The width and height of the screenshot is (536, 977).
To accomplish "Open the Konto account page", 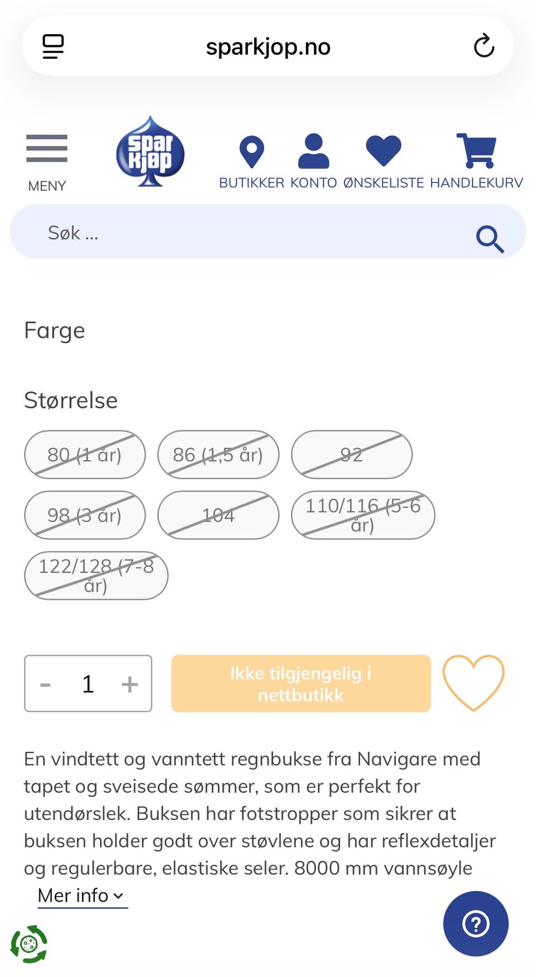I will pyautogui.click(x=313, y=160).
